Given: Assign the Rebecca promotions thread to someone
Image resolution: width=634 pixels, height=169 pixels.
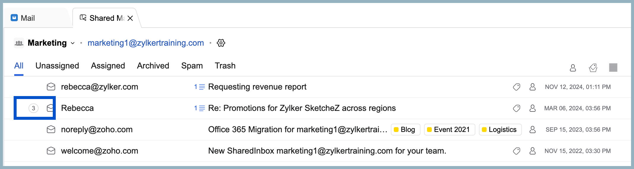Looking at the screenshot, I should pos(533,108).
